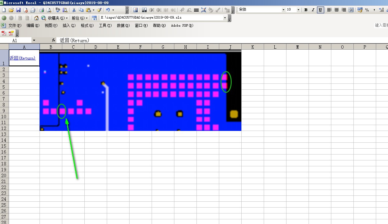The image size is (388, 224).
Task: Open the 视图(V) menu
Action: [x=51, y=25]
